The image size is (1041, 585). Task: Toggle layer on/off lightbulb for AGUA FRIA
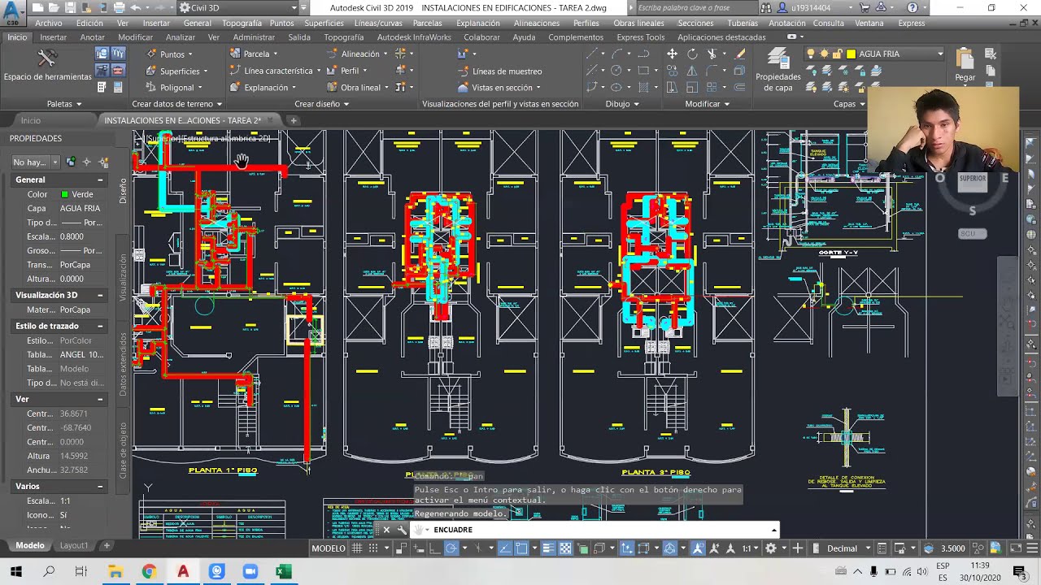(x=810, y=54)
